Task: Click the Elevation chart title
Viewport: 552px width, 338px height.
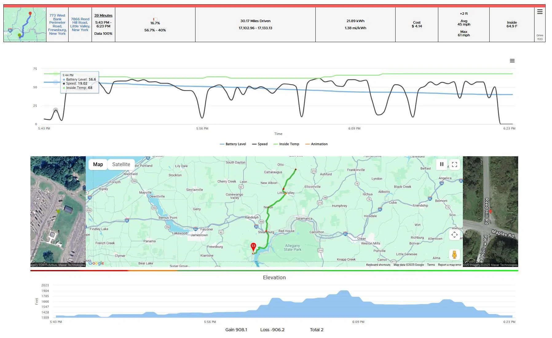Action: (x=274, y=277)
